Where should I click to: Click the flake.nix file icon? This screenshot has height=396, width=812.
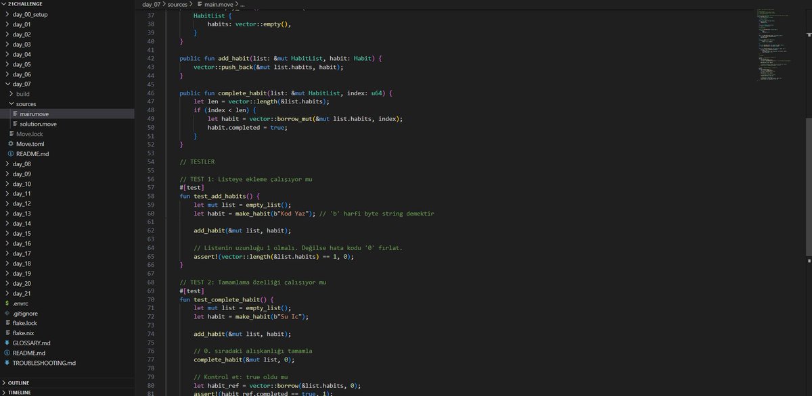tap(7, 333)
